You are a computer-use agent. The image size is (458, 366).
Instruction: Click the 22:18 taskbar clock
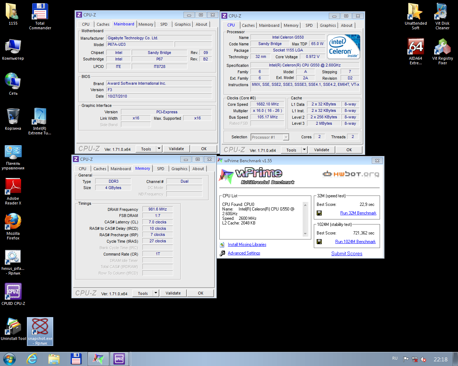coord(440,359)
